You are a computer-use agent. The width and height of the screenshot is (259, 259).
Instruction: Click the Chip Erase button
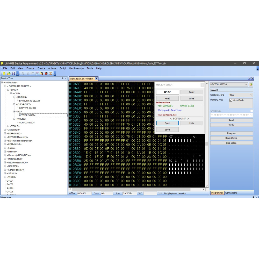[231, 143]
